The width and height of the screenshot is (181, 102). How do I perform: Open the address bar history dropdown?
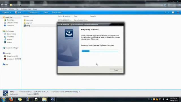(x=162, y=5)
